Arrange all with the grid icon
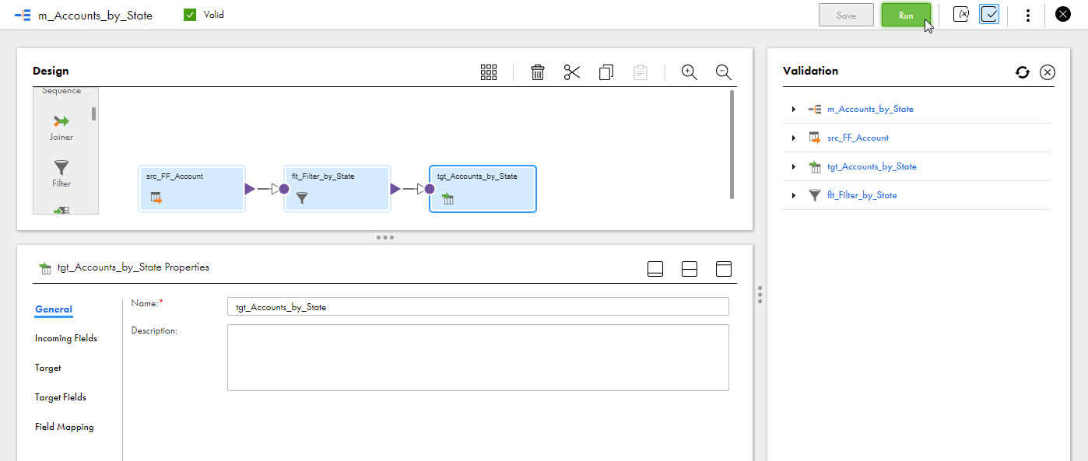Screen dimensions: 1088x461 489,72
